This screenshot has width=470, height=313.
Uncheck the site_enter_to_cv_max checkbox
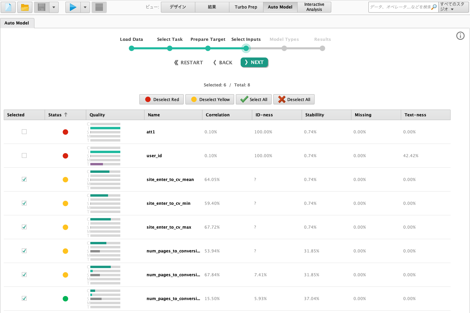click(24, 227)
